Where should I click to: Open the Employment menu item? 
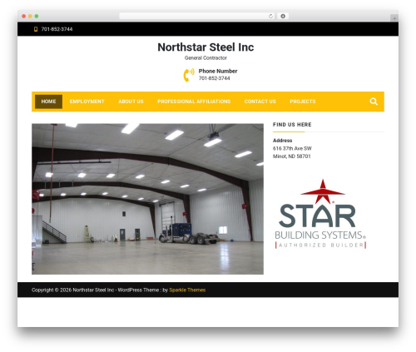click(x=87, y=102)
